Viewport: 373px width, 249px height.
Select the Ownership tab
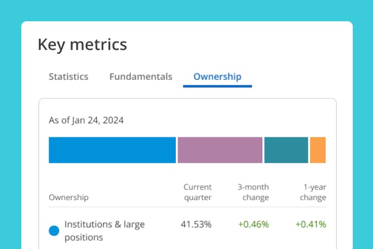(x=217, y=77)
